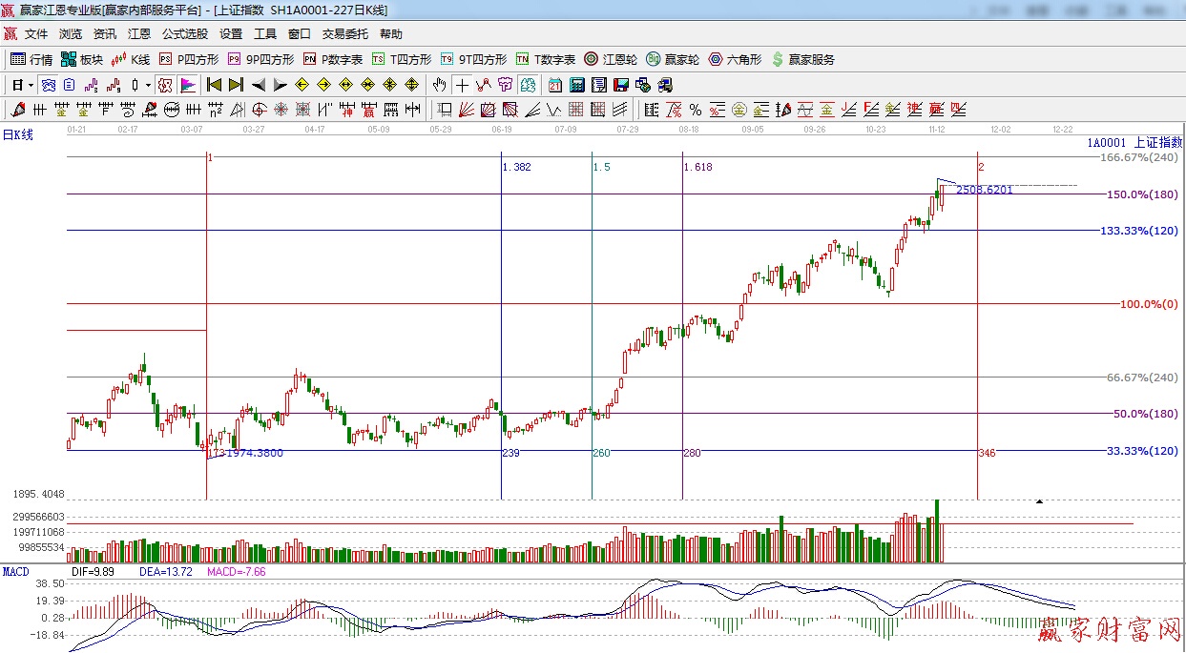This screenshot has width=1186, height=653.
Task: Expand the candlestick style dropdown arrow
Action: (148, 85)
